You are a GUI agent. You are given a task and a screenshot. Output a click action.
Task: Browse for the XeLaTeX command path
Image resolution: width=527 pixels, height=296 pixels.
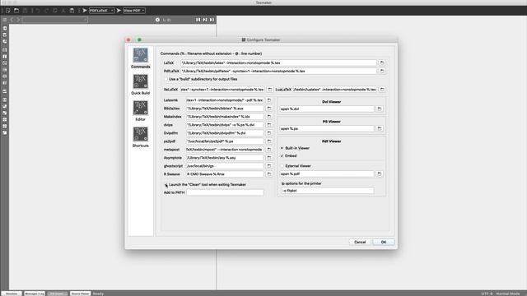click(269, 90)
